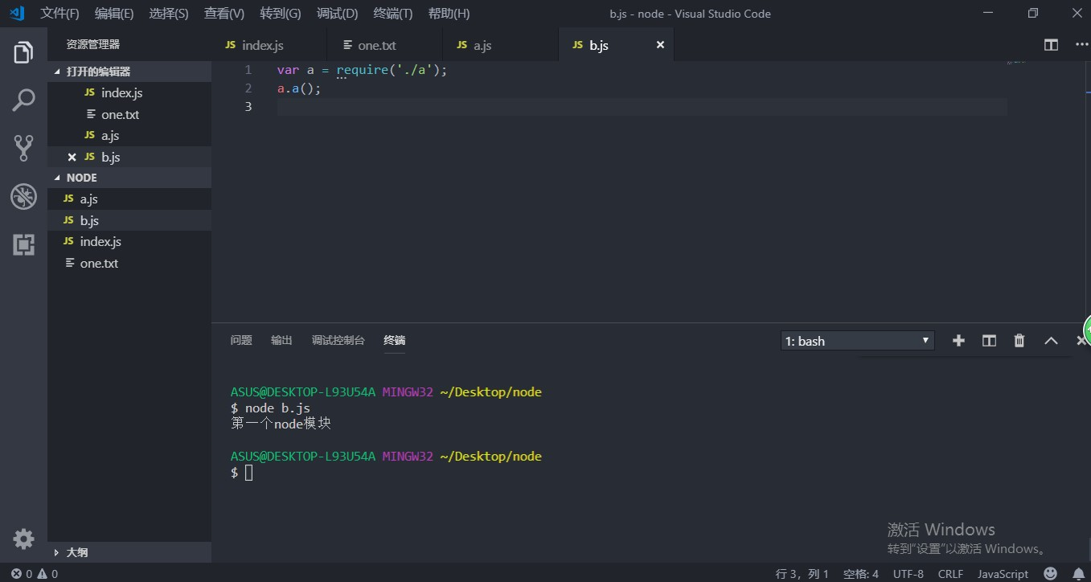Image resolution: width=1091 pixels, height=582 pixels.
Task: Change indentation via 空格: 4
Action: click(861, 574)
